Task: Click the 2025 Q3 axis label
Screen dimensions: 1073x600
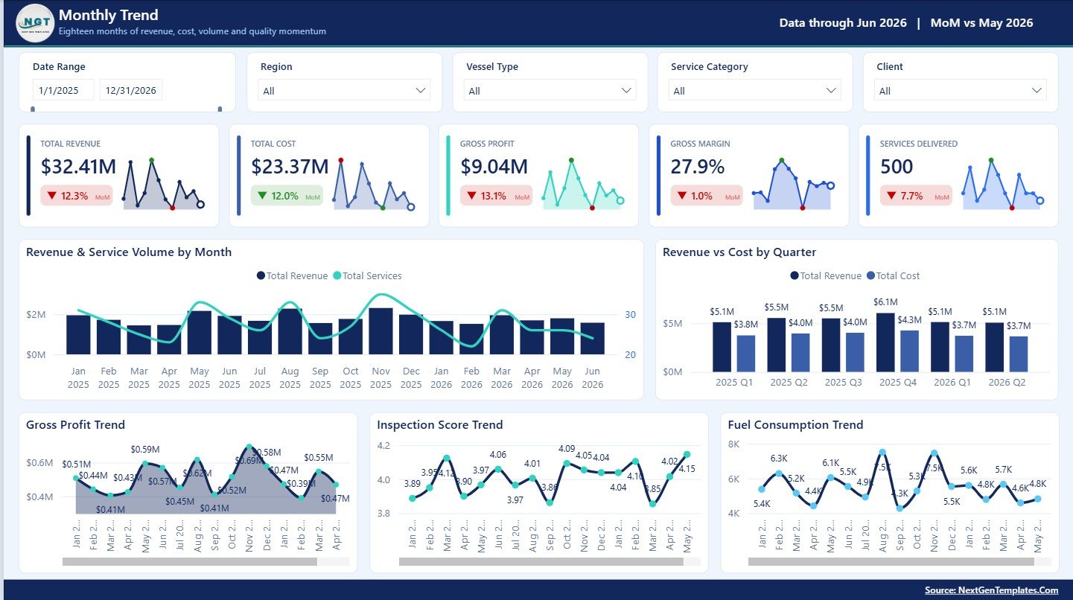Action: point(843,383)
